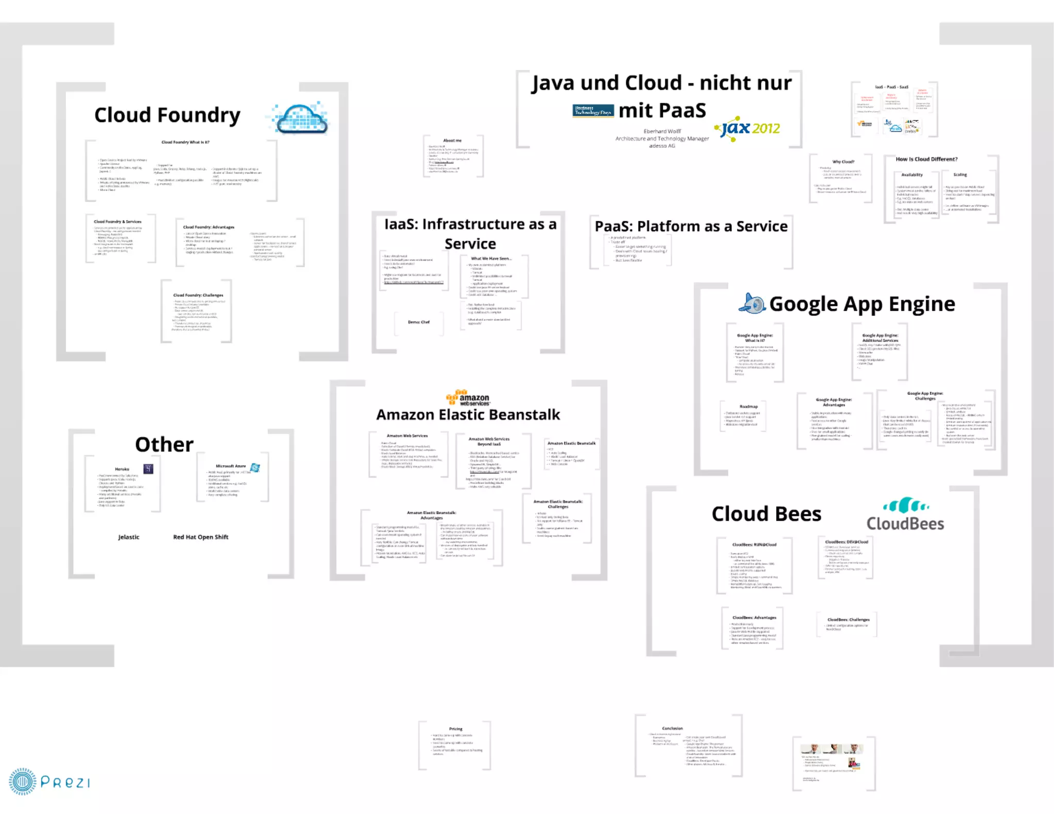Select the PaaS Platform as a Service title
Image resolution: width=1054 pixels, height=814 pixels.
(x=691, y=226)
